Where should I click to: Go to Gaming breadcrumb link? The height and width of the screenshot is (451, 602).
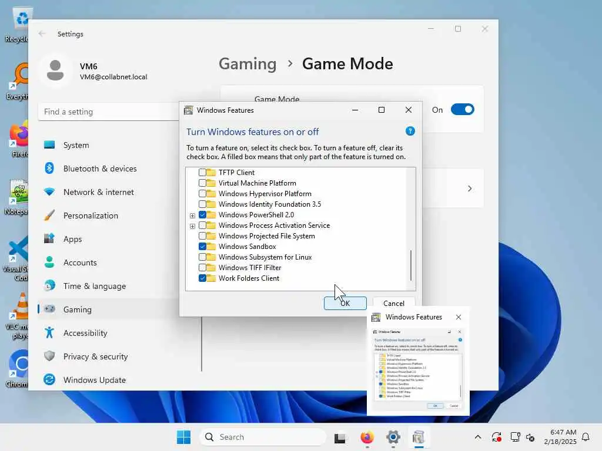tap(248, 63)
